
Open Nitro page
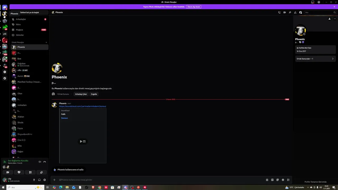(x=29, y=25)
